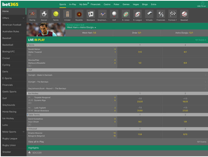
Task: Click the account balance in header
Action: point(202,6)
